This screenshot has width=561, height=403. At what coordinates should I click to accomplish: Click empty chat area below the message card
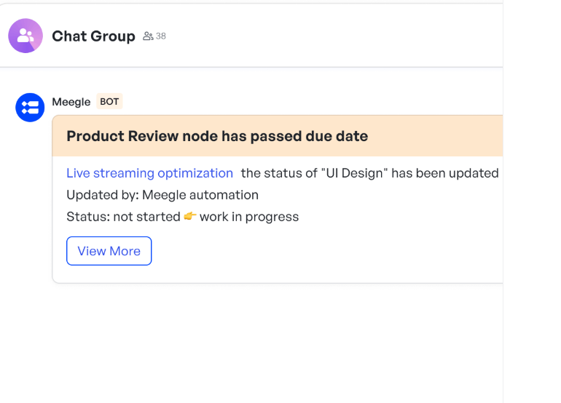pos(255,342)
